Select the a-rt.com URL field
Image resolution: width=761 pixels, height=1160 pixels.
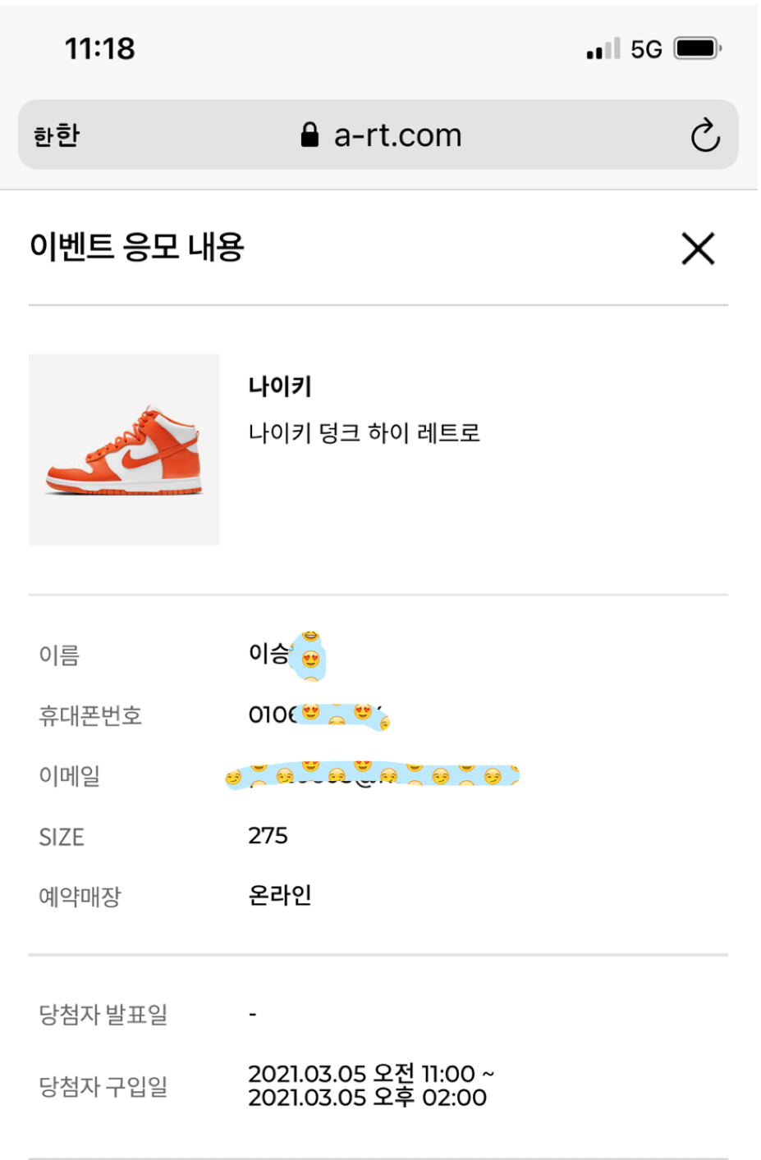pyautogui.click(x=397, y=135)
